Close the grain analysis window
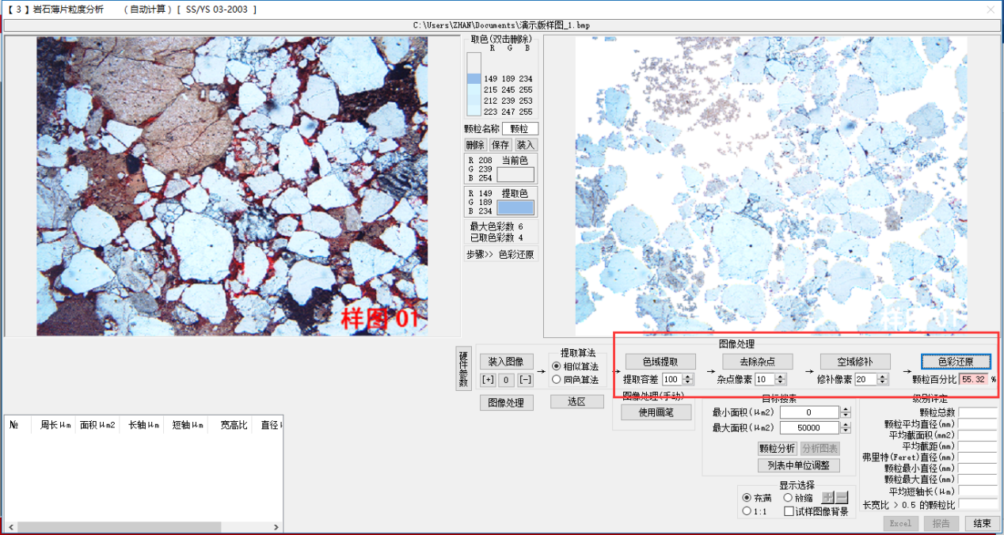This screenshot has height=535, width=1004. click(989, 9)
